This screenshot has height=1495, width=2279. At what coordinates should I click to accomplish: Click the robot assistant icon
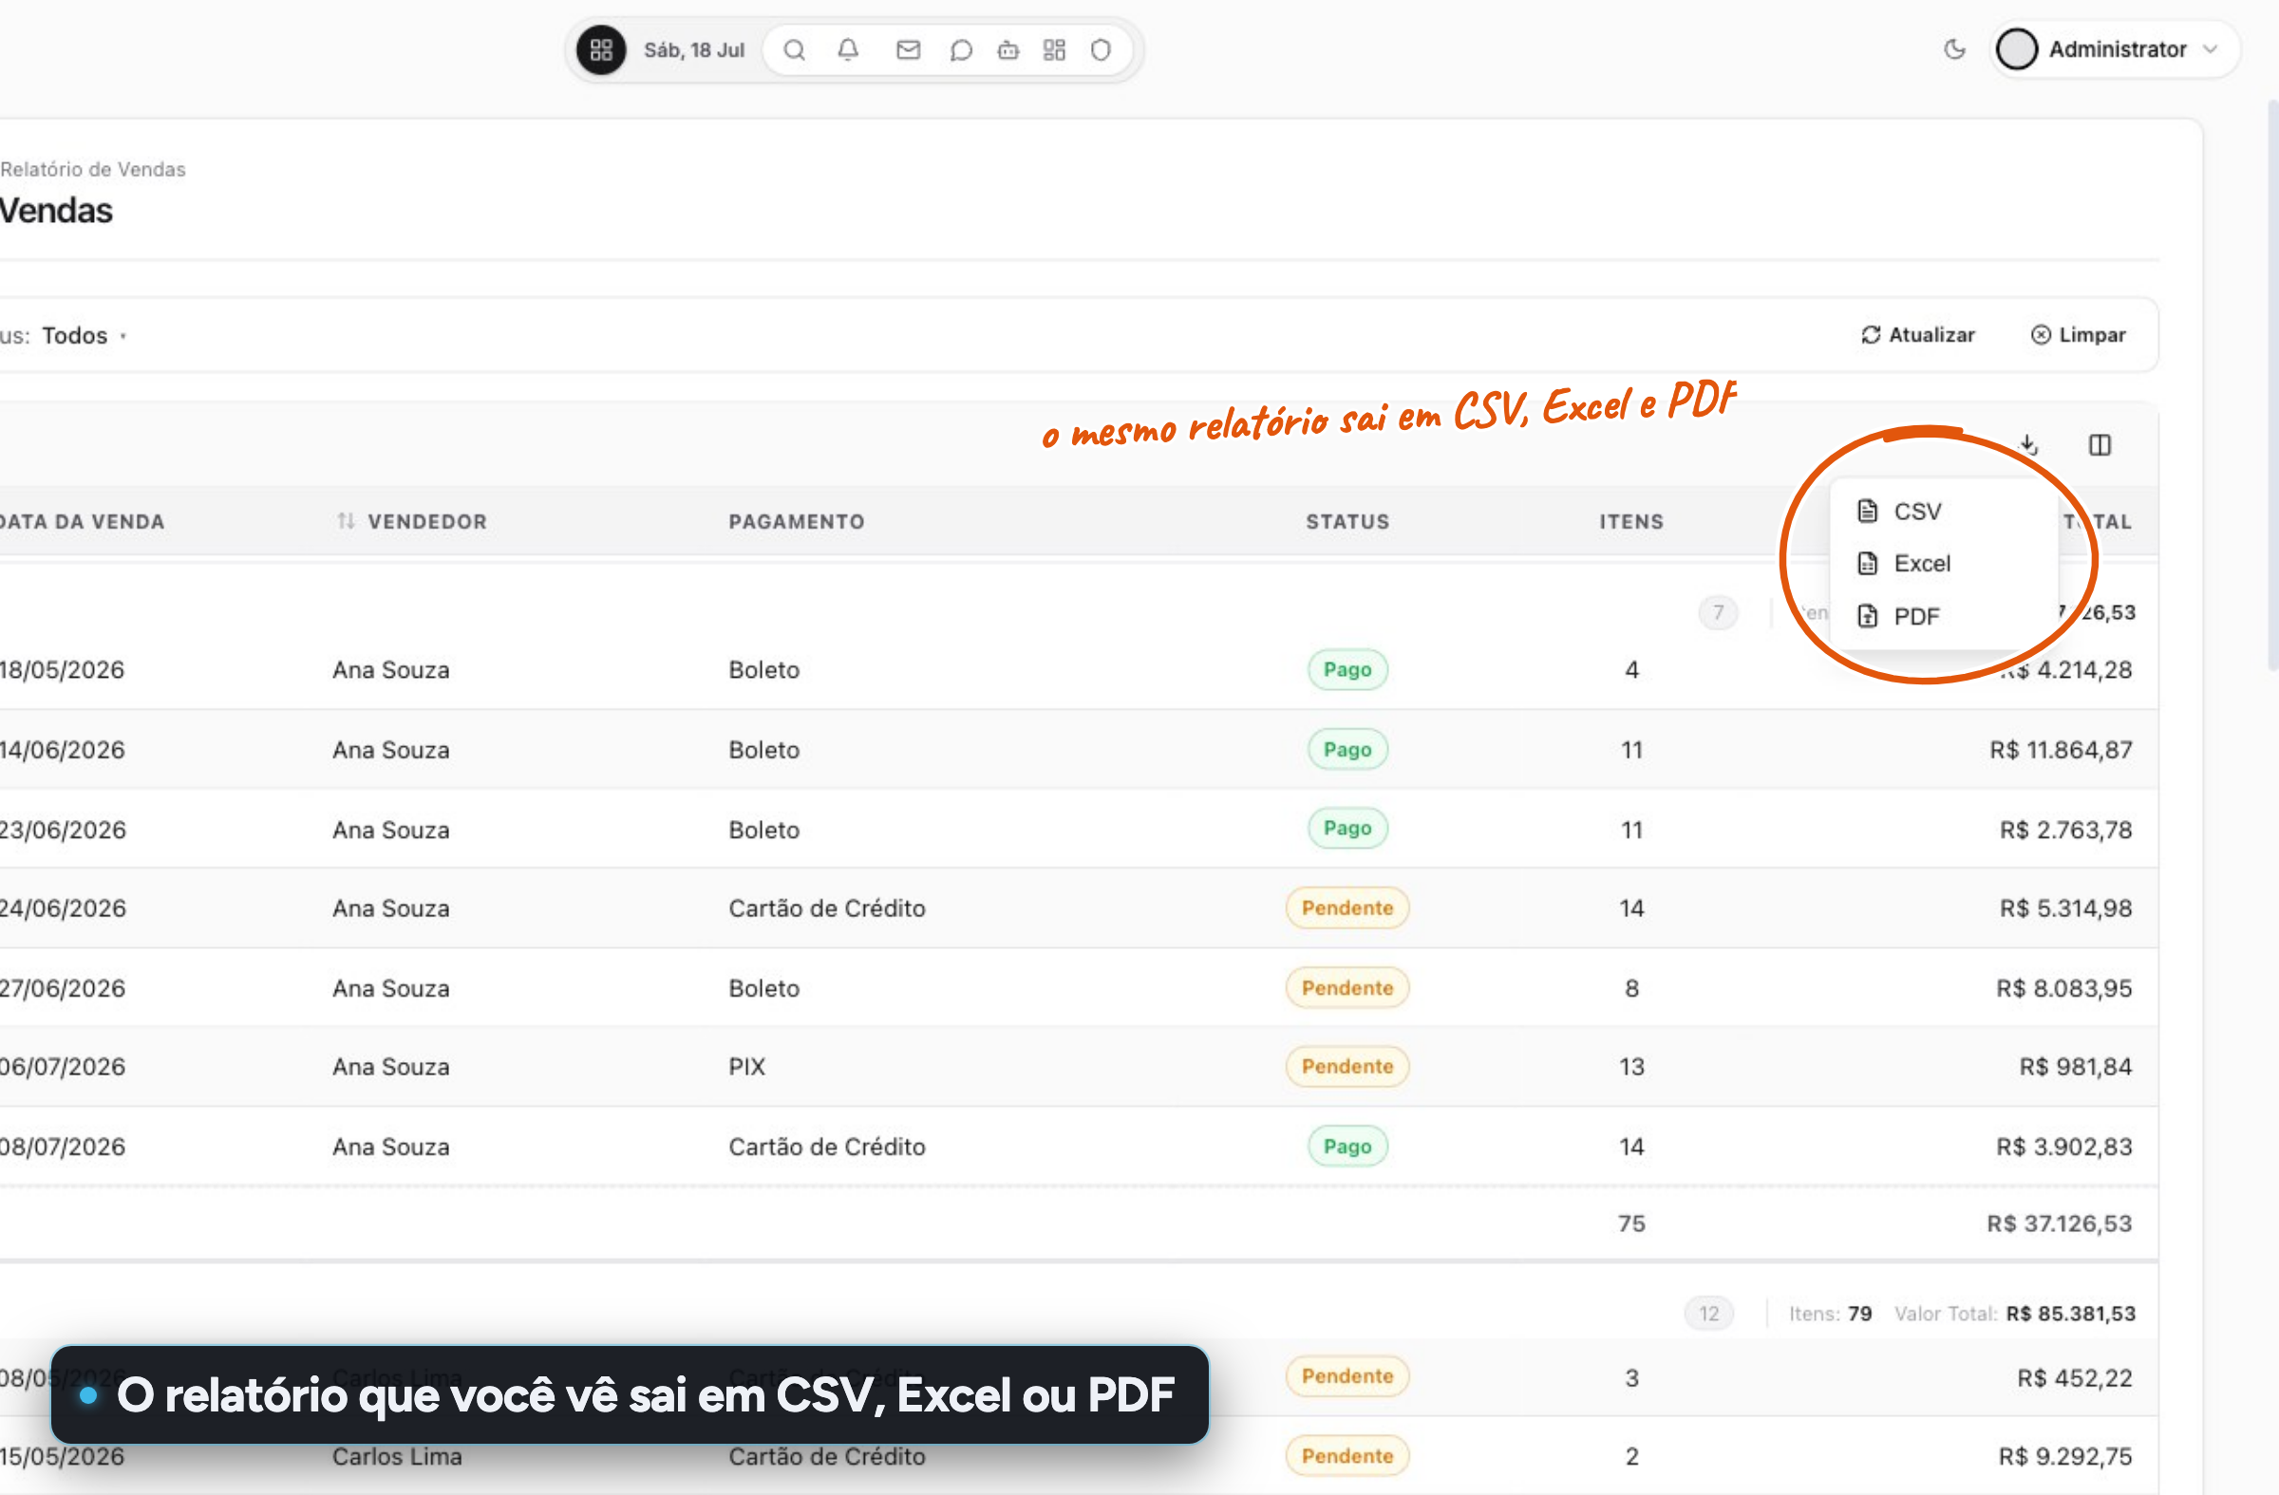pos(1008,49)
